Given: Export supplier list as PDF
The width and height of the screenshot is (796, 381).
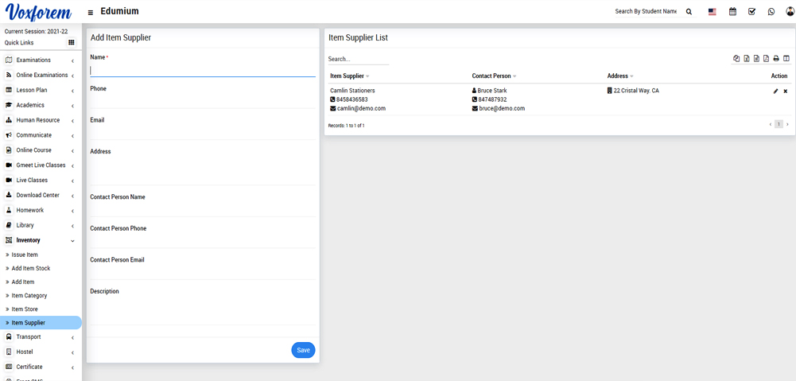Looking at the screenshot, I should (766, 59).
